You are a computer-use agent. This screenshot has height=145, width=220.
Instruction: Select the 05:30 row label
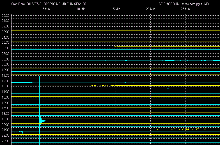6,43
